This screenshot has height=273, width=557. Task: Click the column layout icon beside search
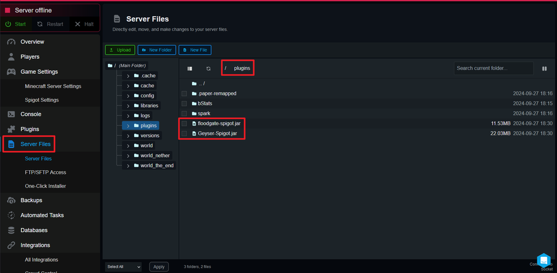tap(544, 68)
